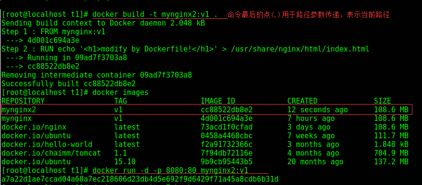Viewport: 422px width, 185px height.
Task: Click the container ID starting 'a7a22d1ae7cc'
Action: point(140,179)
